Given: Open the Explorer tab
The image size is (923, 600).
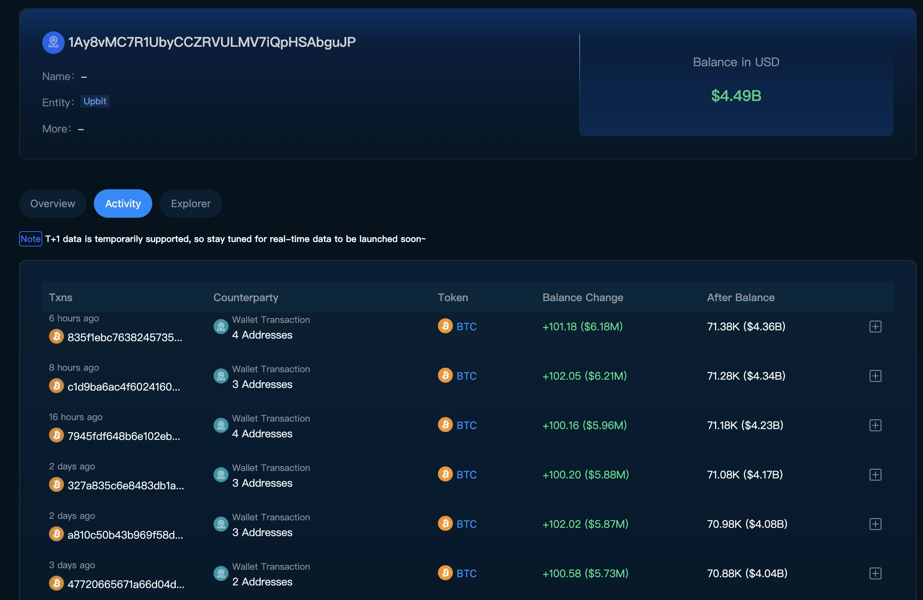Looking at the screenshot, I should coord(190,203).
